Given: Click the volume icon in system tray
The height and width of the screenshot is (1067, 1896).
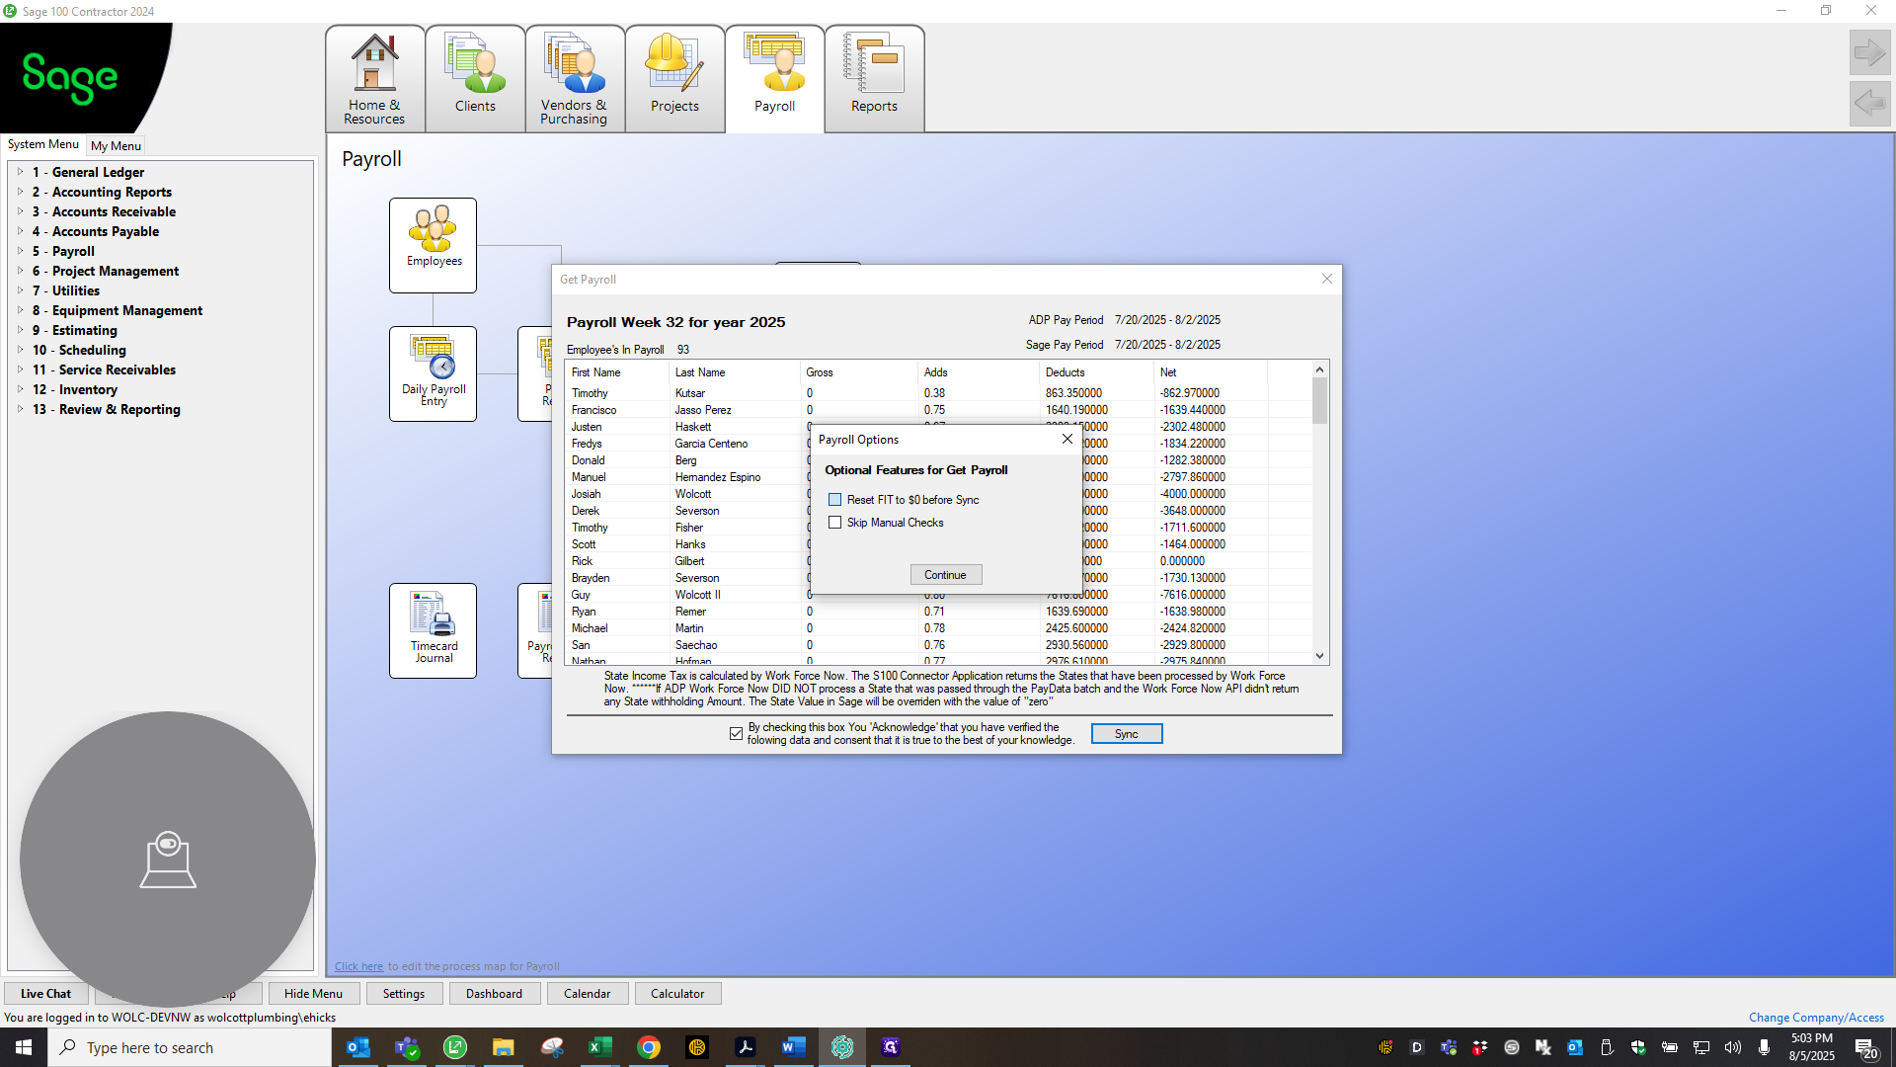Looking at the screenshot, I should 1732,1047.
